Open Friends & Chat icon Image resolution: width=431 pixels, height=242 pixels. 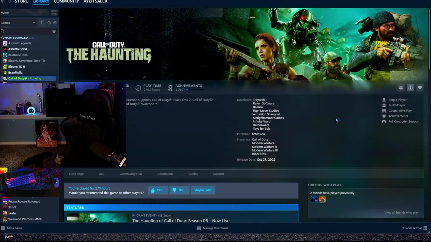425,228
